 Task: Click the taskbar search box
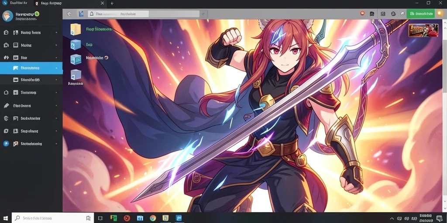pyautogui.click(x=53, y=218)
